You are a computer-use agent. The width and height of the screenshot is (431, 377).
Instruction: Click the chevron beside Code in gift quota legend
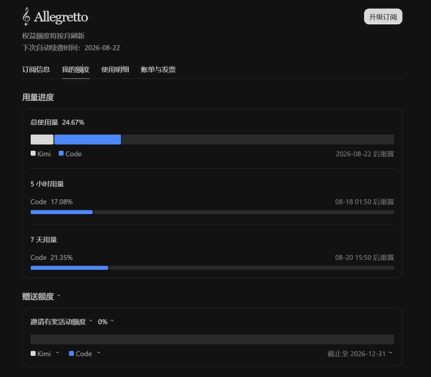click(99, 353)
